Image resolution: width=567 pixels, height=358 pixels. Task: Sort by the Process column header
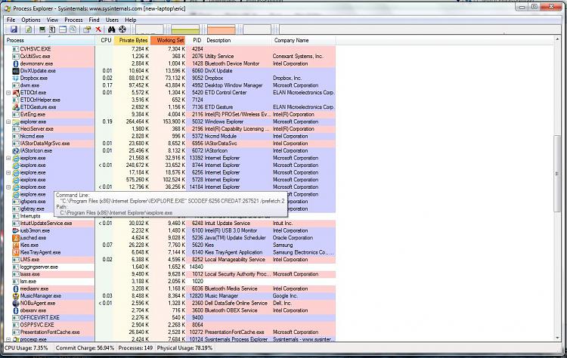pyautogui.click(x=50, y=41)
